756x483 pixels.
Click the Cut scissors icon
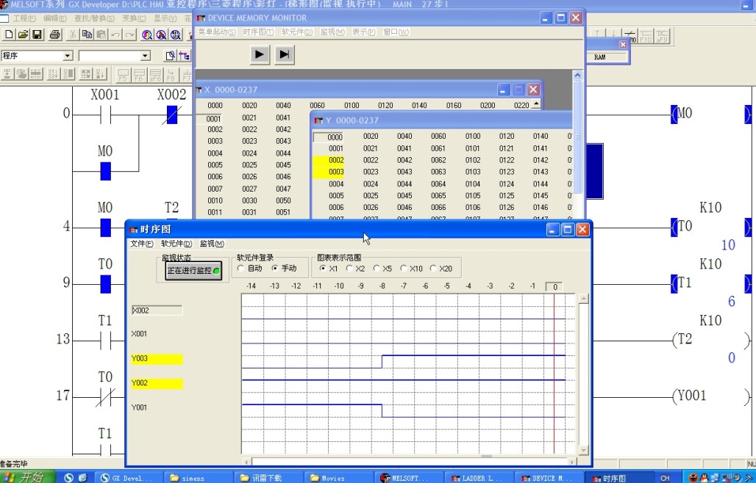(73, 34)
